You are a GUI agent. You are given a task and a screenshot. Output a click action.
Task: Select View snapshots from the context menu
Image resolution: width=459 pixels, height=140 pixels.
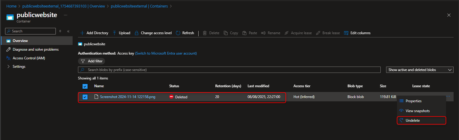click(x=421, y=111)
